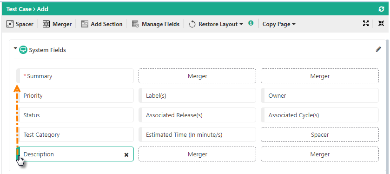Select the Priority field
Image resolution: width=390 pixels, height=174 pixels.
tap(75, 95)
